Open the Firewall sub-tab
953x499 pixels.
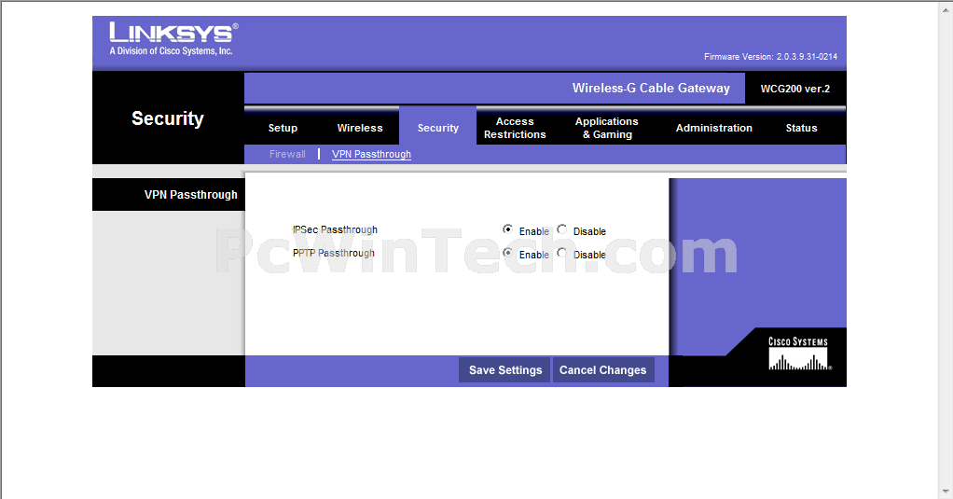point(287,155)
